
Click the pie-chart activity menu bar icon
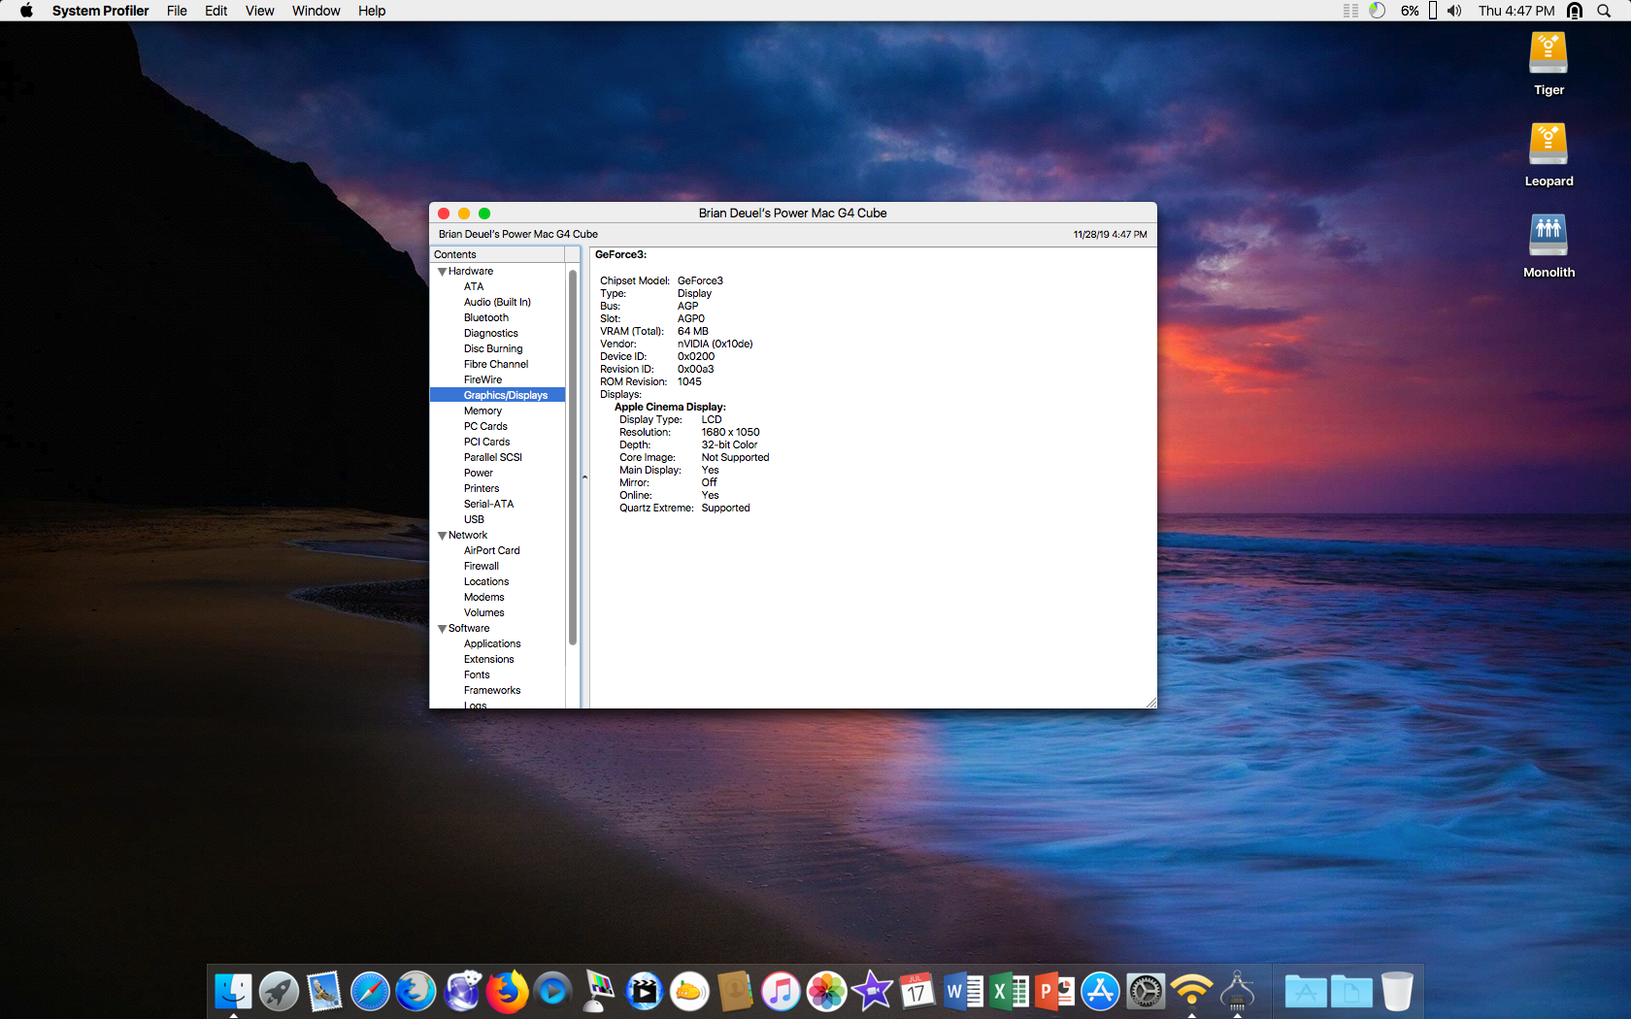coord(1377,11)
